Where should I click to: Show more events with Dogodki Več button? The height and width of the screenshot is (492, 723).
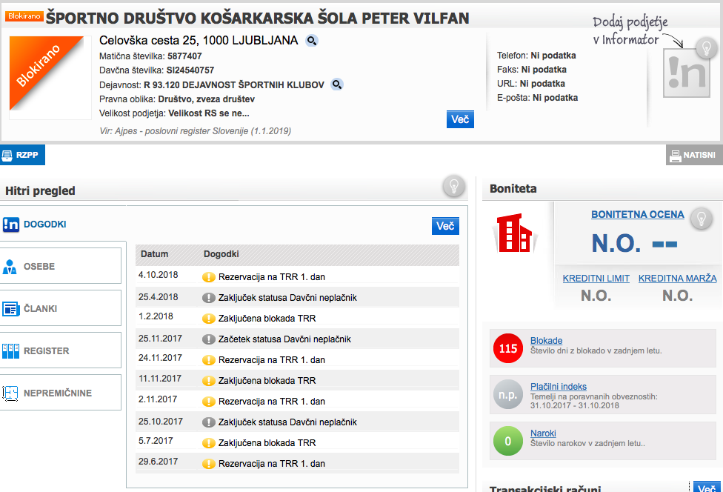445,226
